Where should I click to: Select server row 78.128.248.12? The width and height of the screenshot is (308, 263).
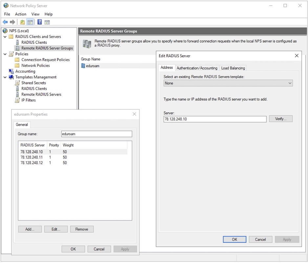click(73, 163)
